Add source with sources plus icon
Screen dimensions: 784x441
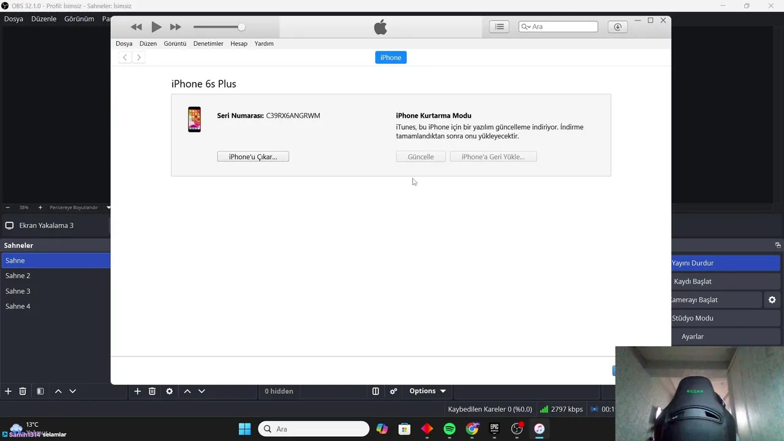coord(137,391)
